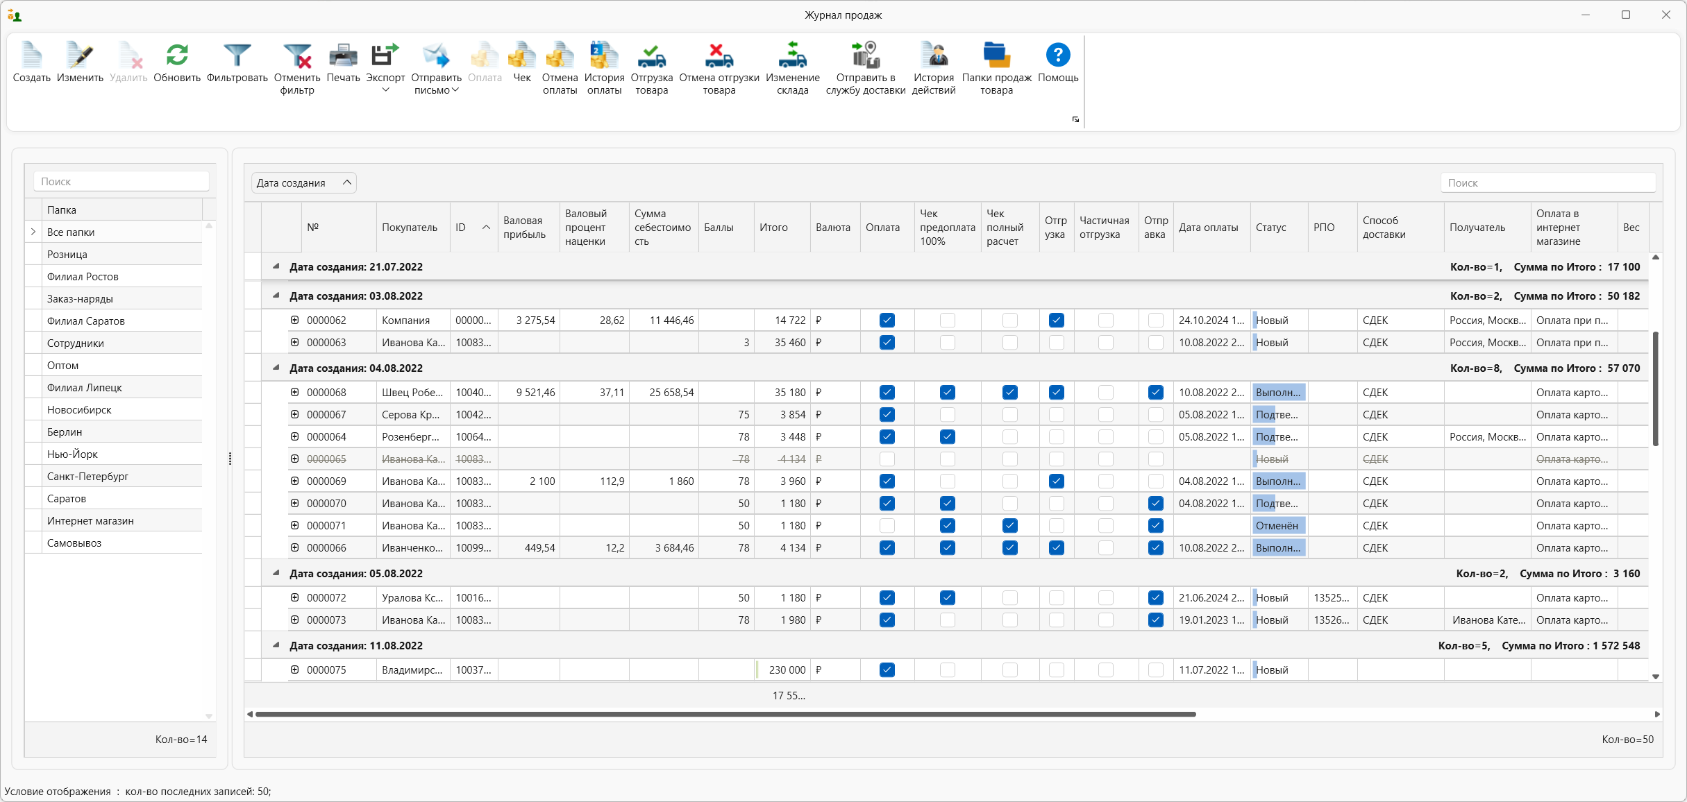Open the Дата создания grouping box

[x=303, y=182]
